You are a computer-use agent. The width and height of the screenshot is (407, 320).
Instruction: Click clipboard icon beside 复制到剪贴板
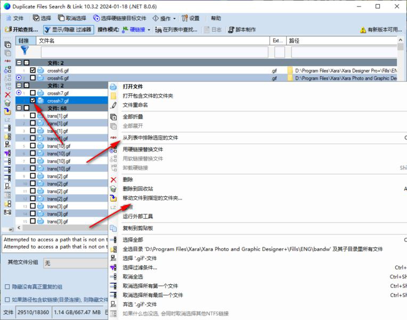point(113,228)
